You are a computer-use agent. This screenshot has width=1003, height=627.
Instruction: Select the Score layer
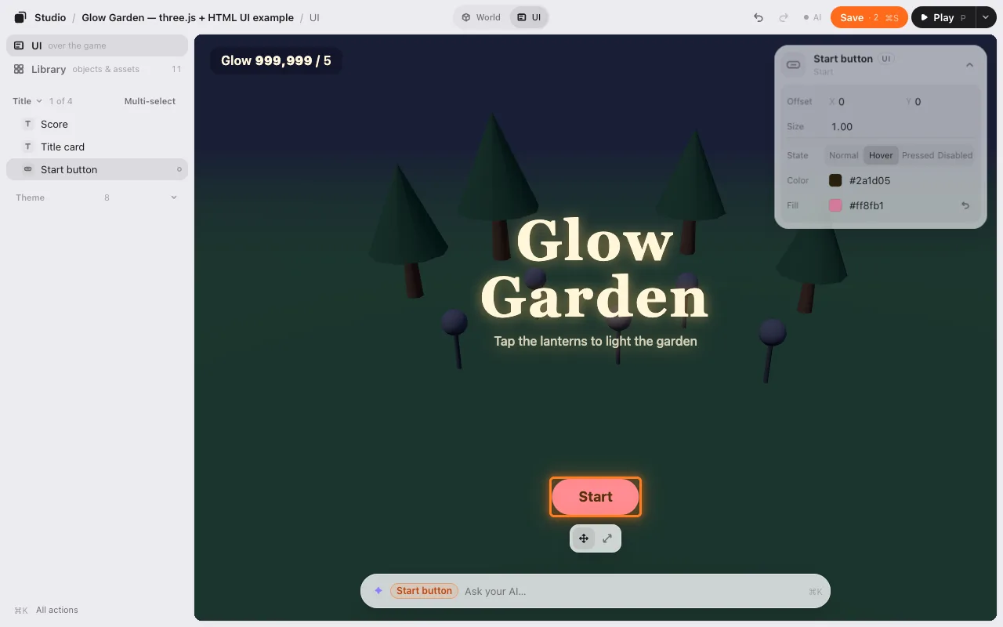click(x=97, y=124)
